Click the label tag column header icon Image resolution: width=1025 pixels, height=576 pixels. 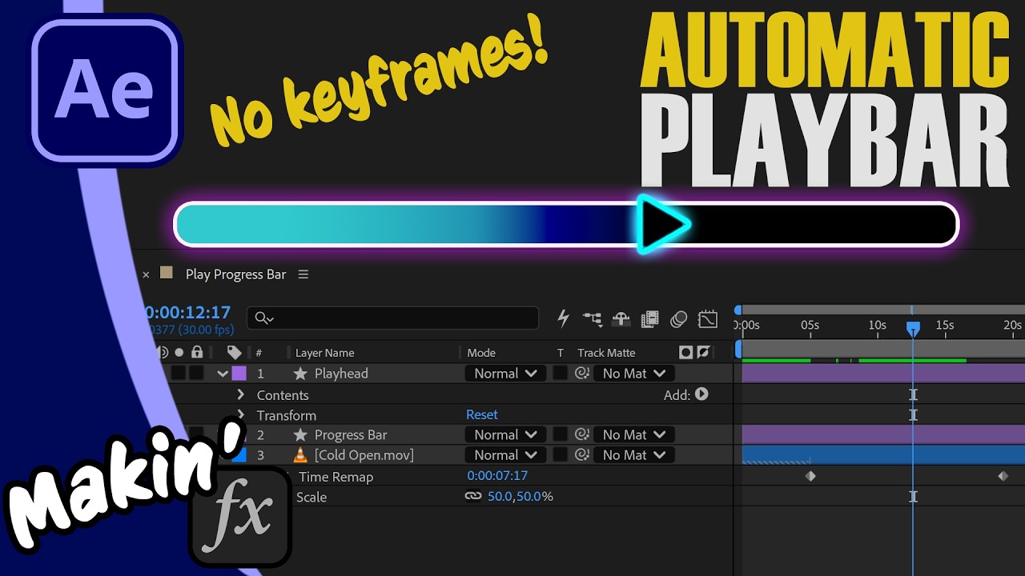(x=234, y=352)
